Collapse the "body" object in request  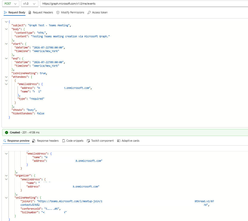(x=6, y=29)
